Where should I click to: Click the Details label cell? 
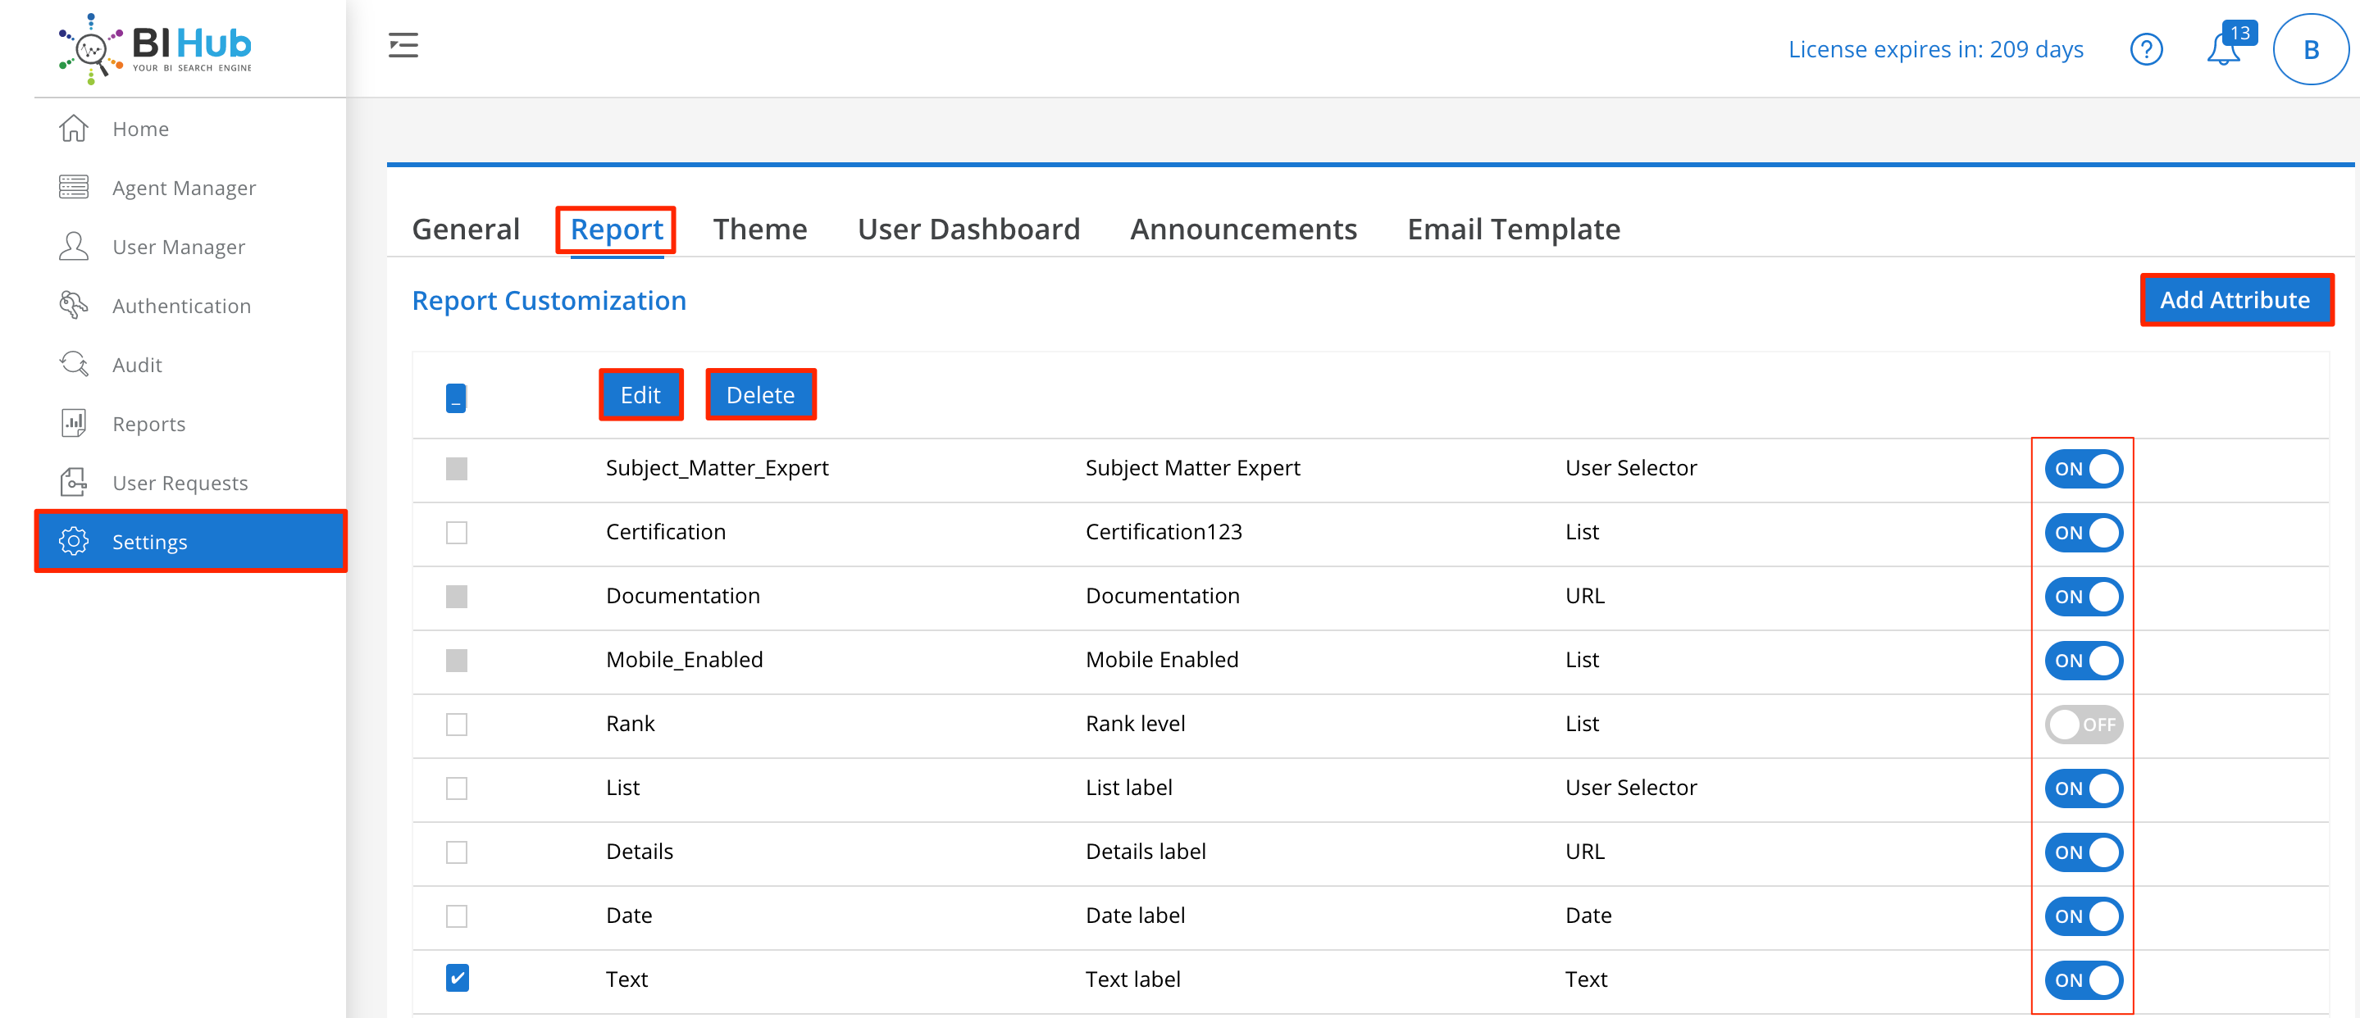(x=1146, y=852)
